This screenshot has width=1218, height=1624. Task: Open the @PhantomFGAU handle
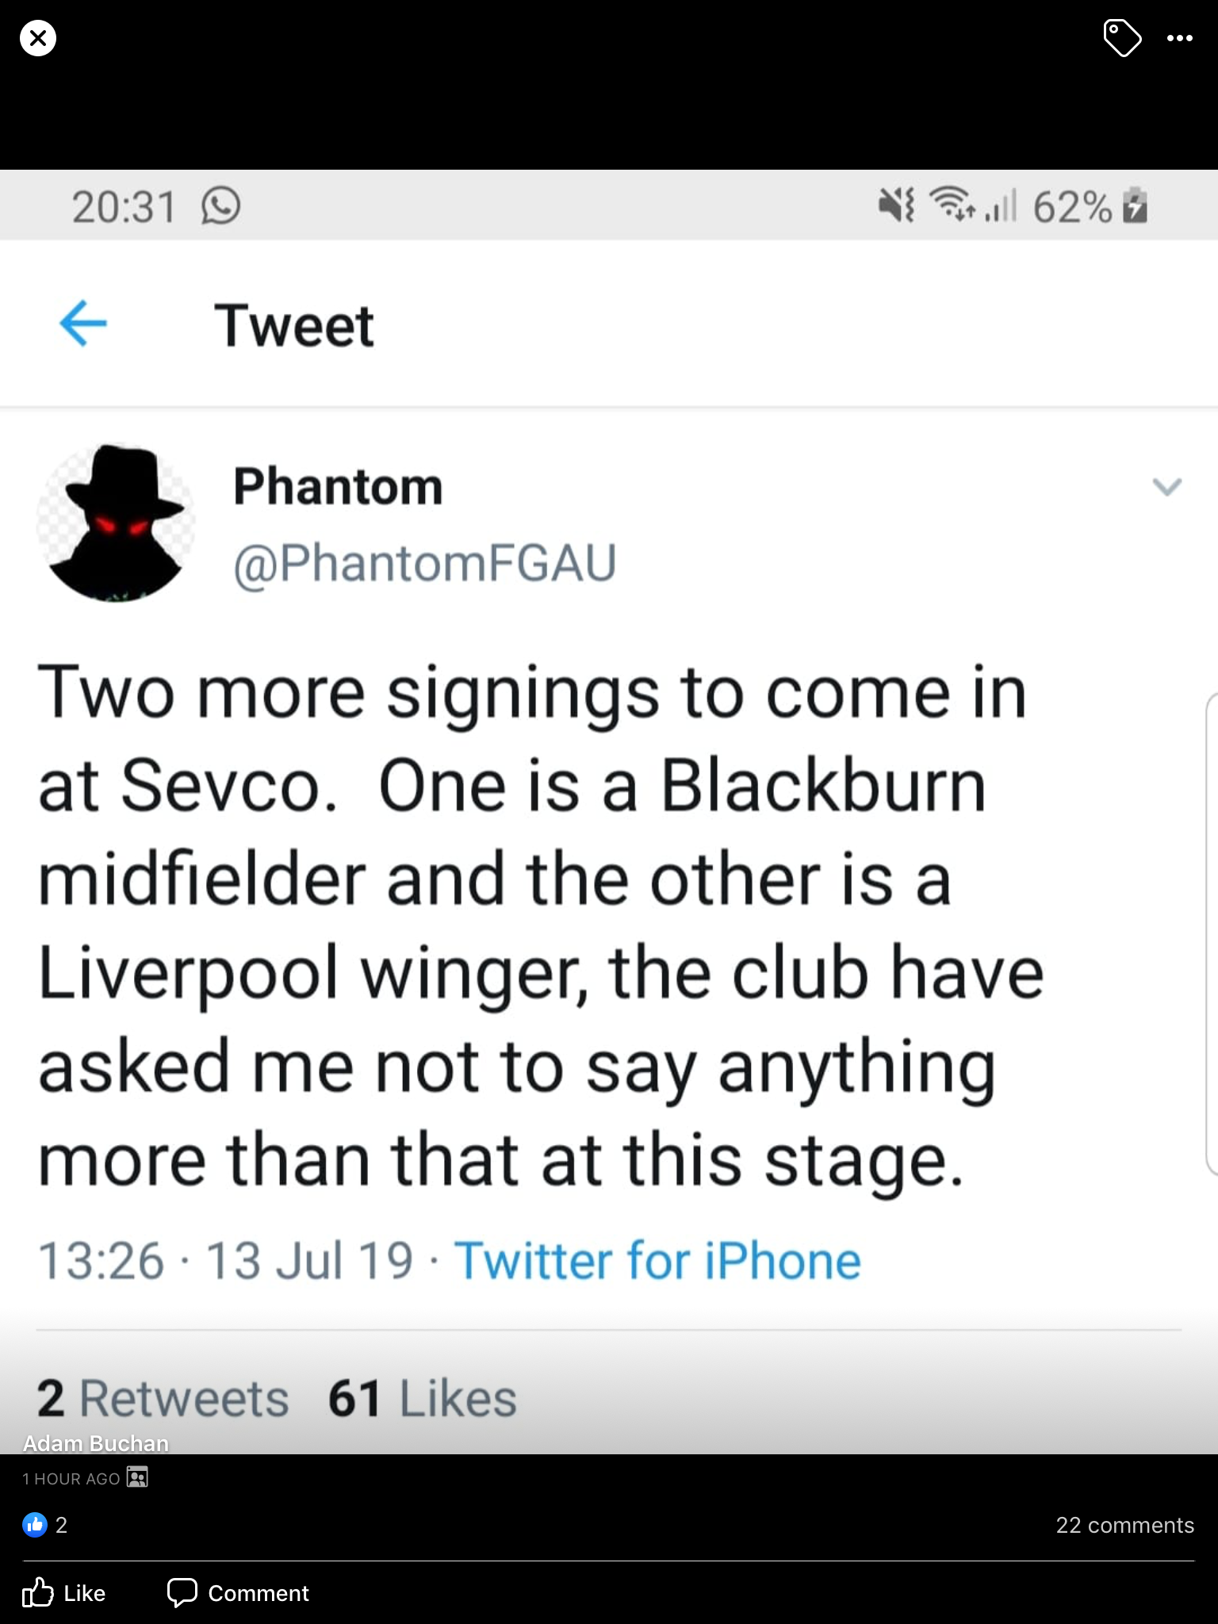(x=424, y=563)
